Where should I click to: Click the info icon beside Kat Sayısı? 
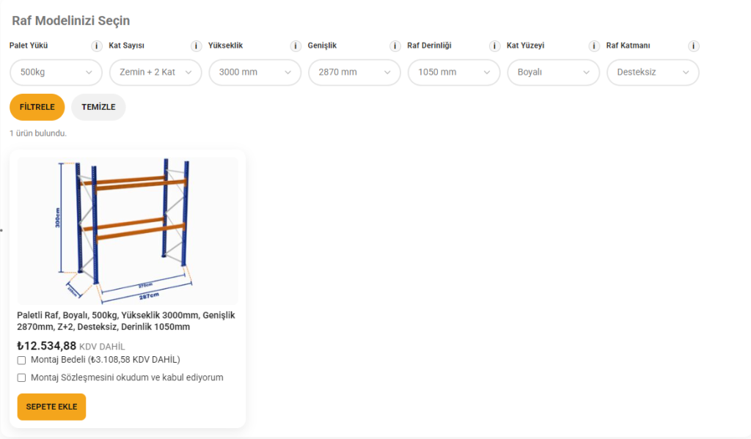tap(197, 46)
